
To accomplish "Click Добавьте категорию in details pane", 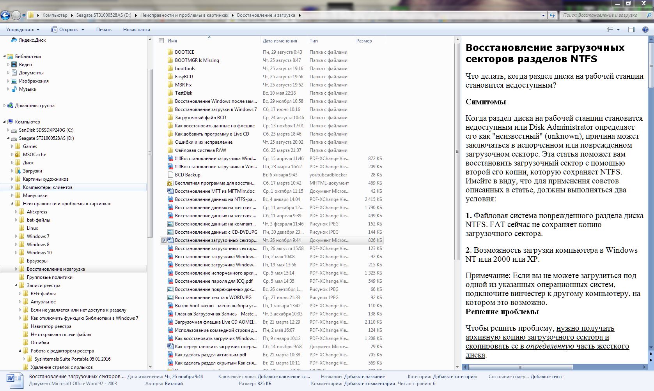I will coord(455,377).
